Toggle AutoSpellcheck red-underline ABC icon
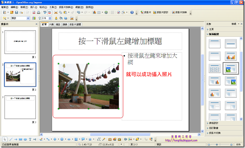Screen dimensions: 245x148 50,12
